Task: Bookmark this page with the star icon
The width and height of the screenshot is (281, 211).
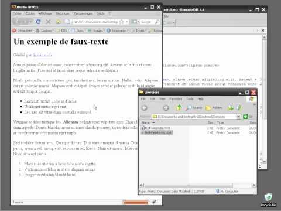Action: pos(122,22)
